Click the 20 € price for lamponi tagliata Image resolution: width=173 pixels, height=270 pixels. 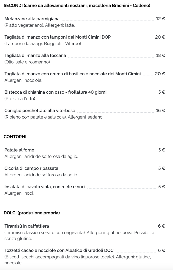click(160, 37)
